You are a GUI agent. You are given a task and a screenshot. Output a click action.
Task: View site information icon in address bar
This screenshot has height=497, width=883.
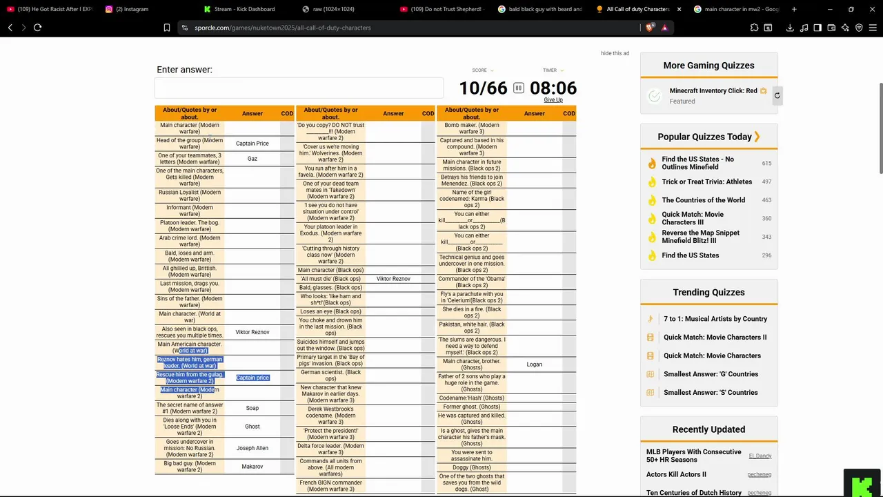tap(184, 28)
